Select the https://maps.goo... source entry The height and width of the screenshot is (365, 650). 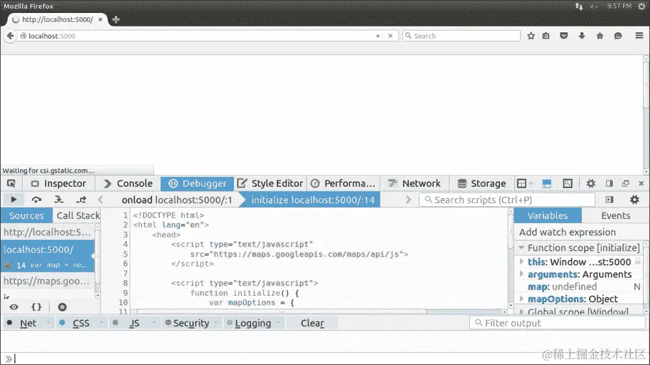tap(47, 281)
